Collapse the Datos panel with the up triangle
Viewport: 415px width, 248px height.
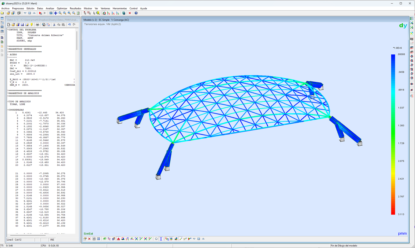click(x=34, y=13)
